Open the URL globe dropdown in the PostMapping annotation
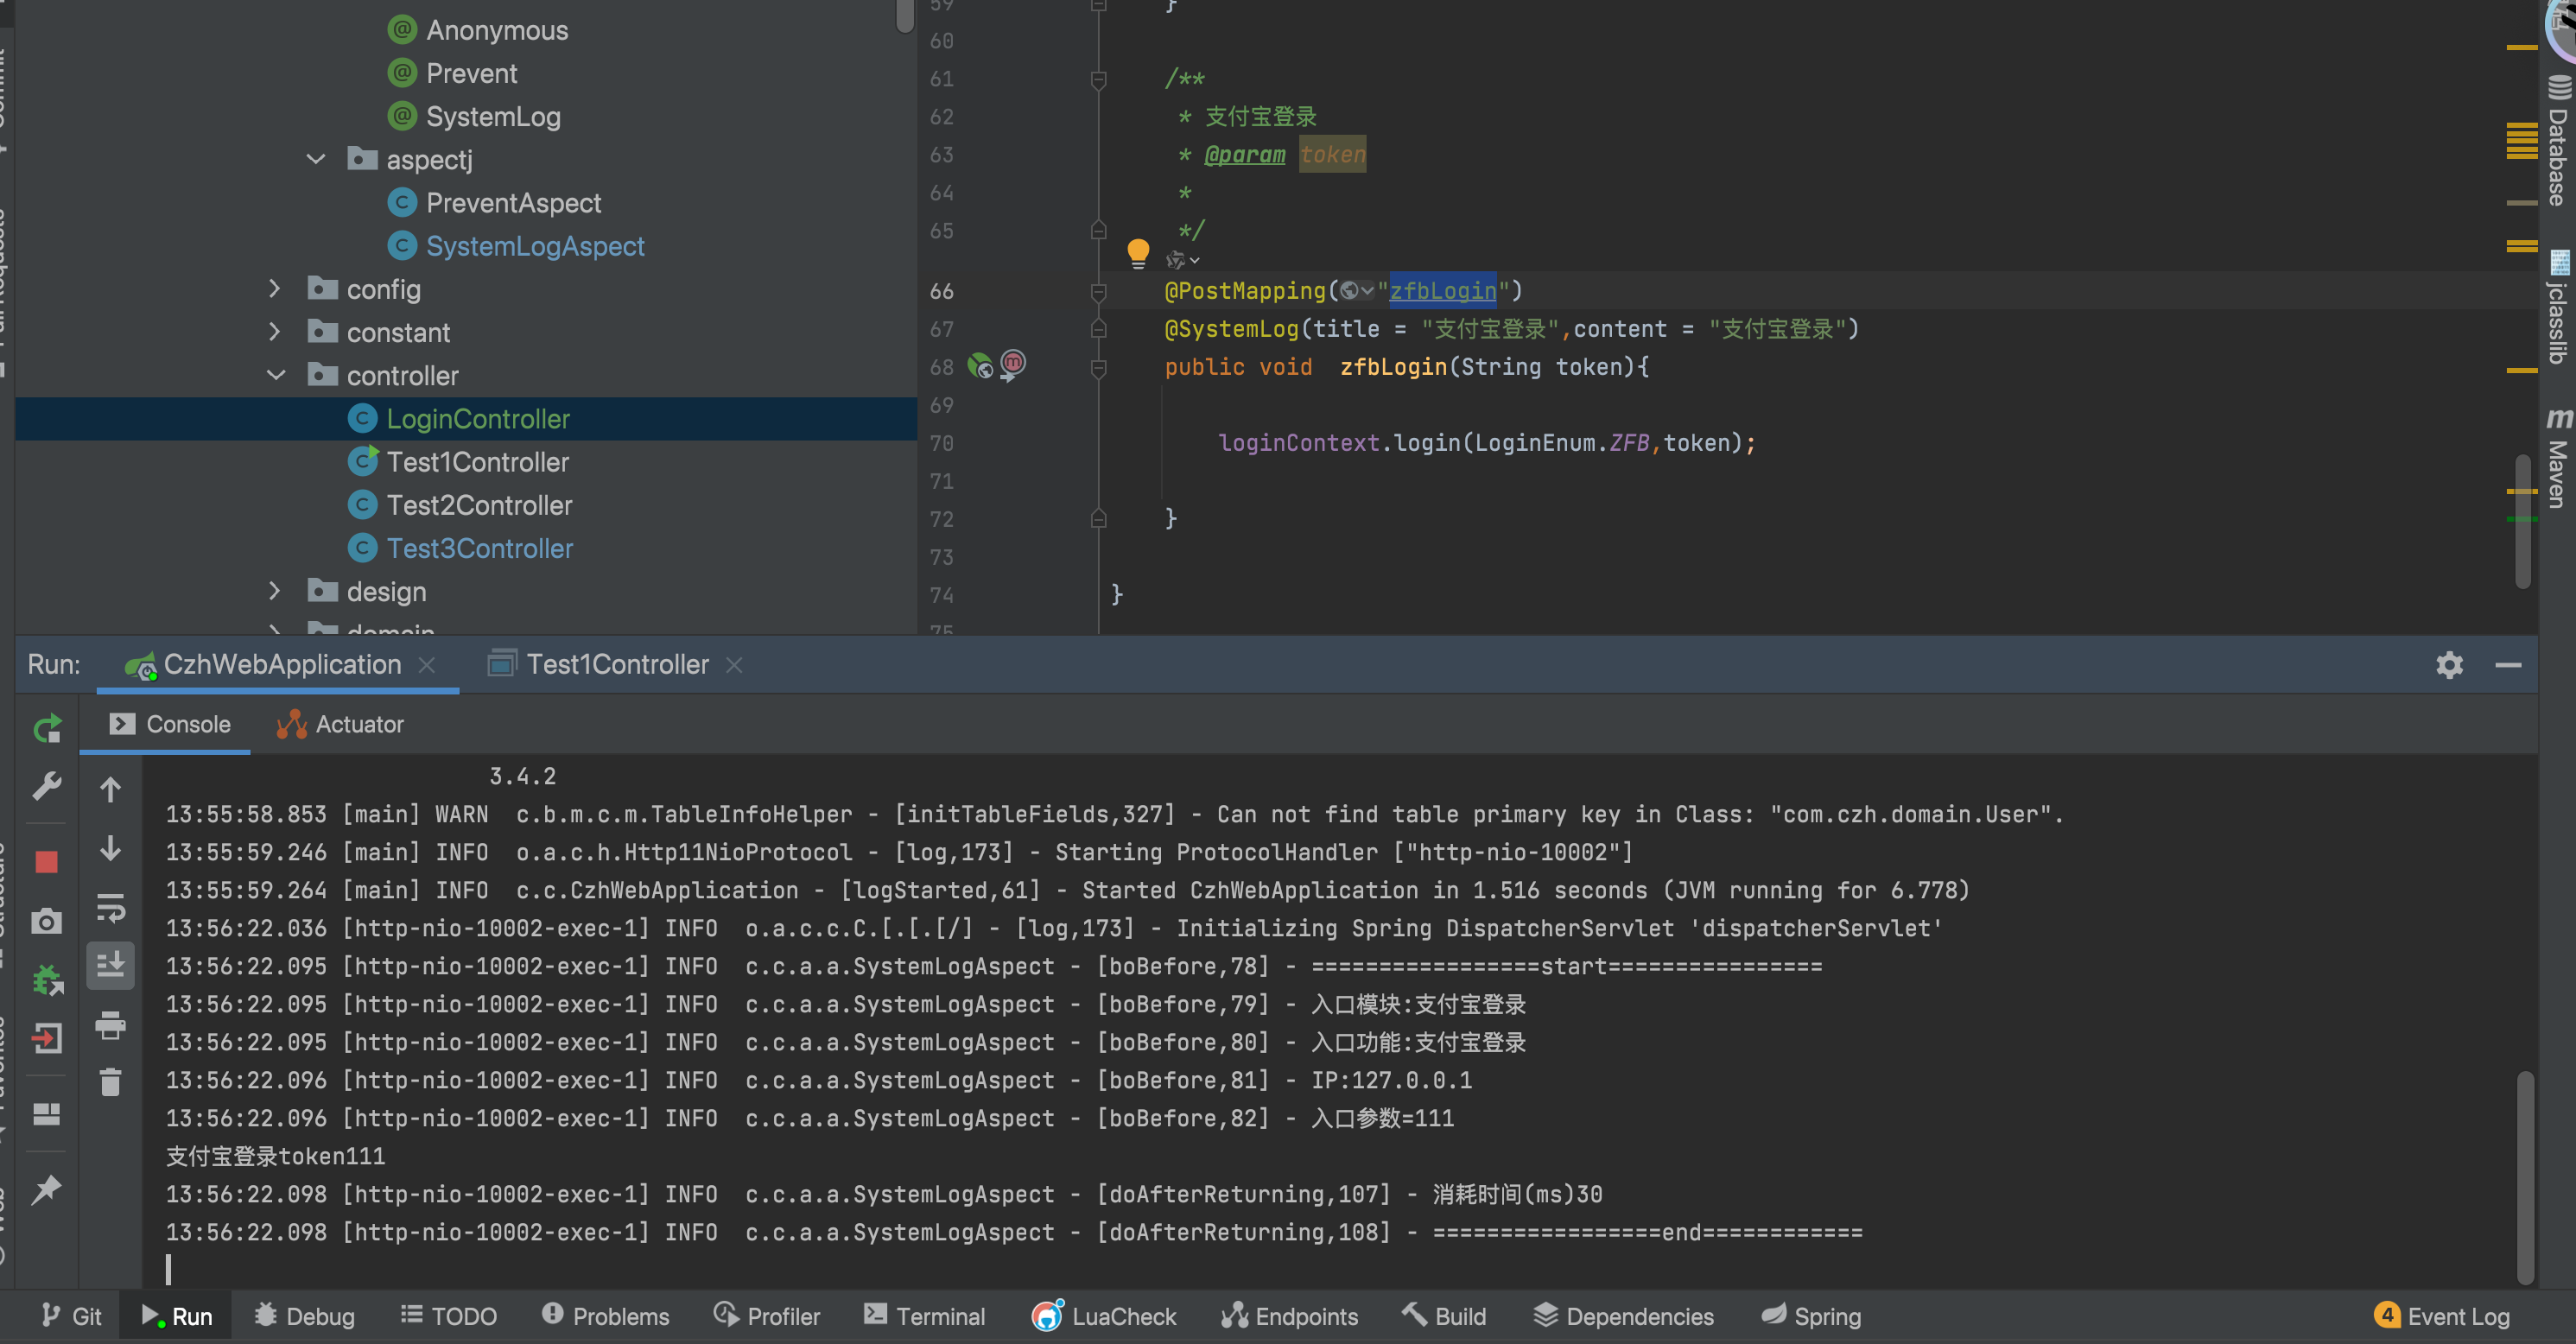The image size is (2576, 1344). (1357, 291)
